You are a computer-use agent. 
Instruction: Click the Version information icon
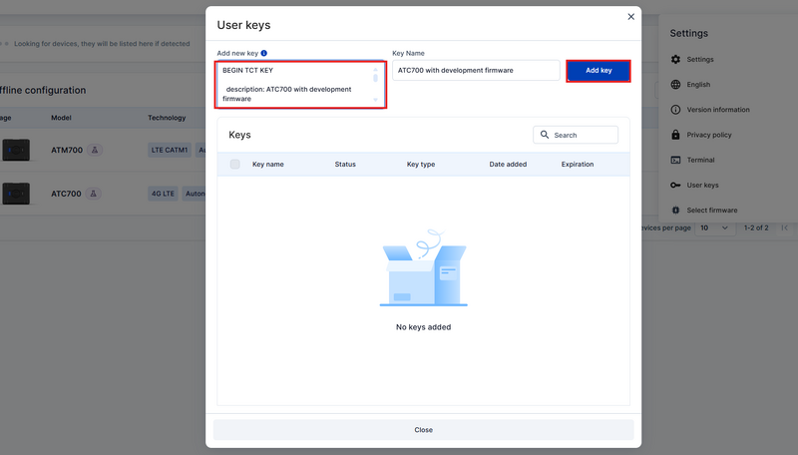click(676, 110)
